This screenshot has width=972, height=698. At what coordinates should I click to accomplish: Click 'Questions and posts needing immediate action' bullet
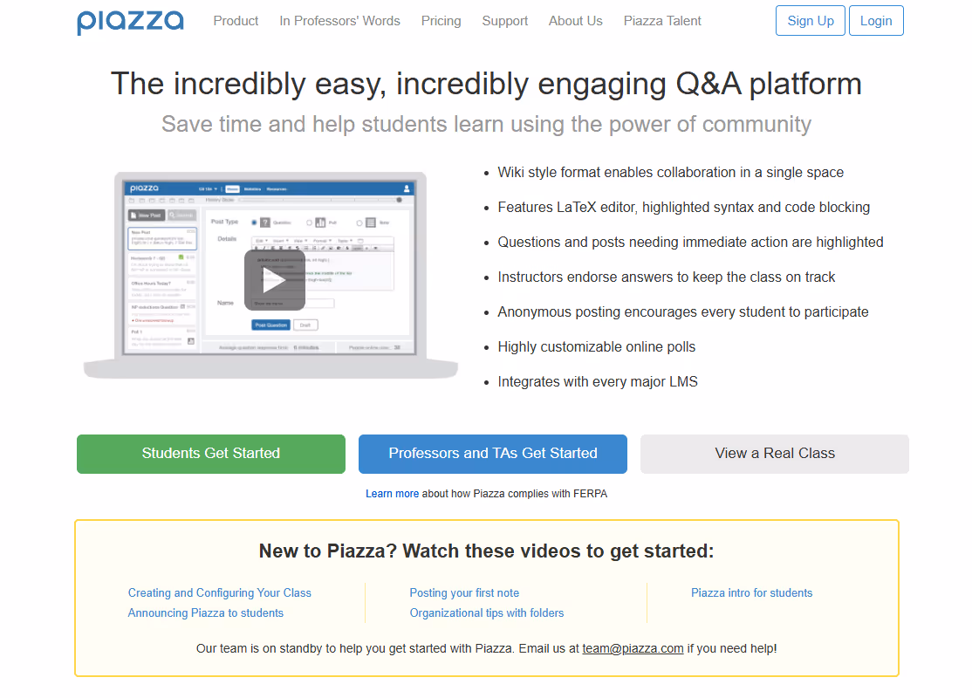click(690, 242)
